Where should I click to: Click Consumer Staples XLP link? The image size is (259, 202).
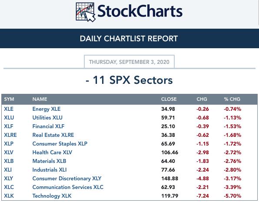tap(60, 144)
